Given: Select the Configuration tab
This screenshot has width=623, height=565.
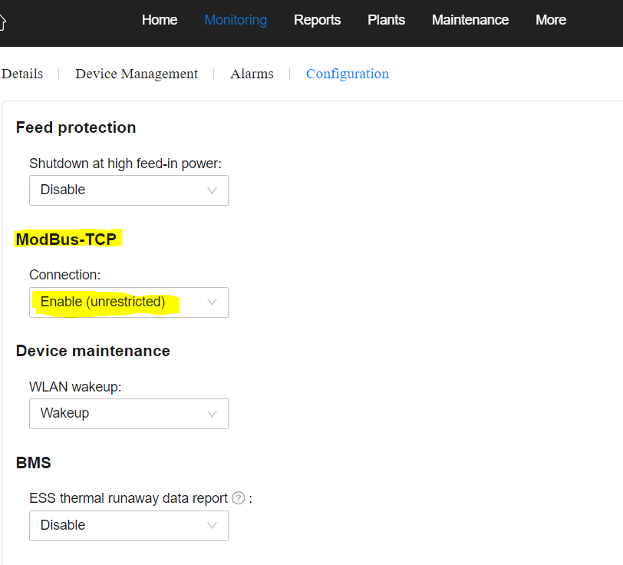Looking at the screenshot, I should 348,74.
